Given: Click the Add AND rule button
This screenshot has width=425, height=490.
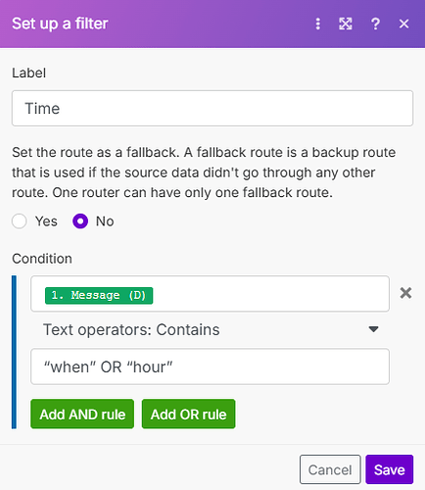Looking at the screenshot, I should 82,414.
